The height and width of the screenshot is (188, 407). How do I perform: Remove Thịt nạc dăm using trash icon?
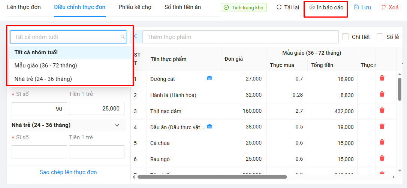[382, 110]
